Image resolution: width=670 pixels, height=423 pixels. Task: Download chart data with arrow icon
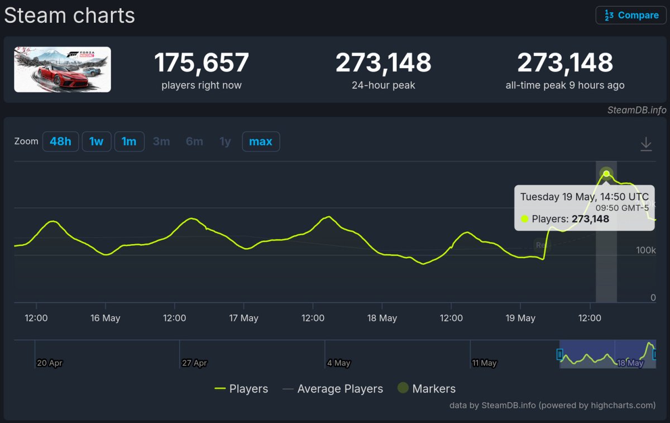pyautogui.click(x=646, y=144)
